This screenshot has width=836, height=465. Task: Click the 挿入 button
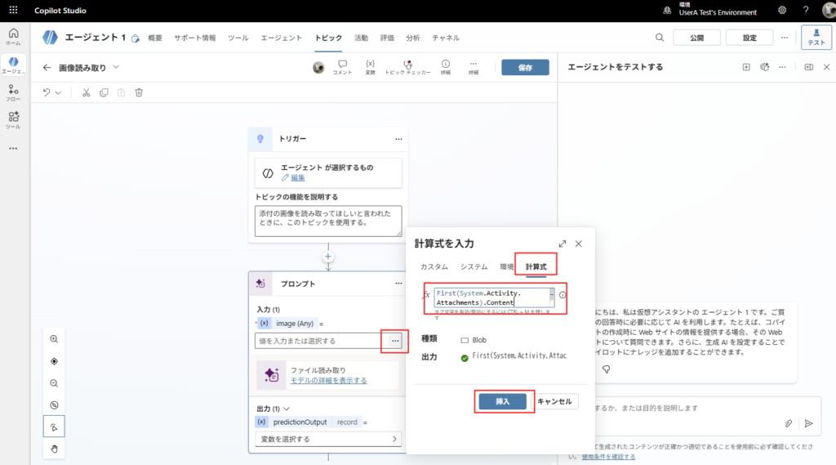502,401
